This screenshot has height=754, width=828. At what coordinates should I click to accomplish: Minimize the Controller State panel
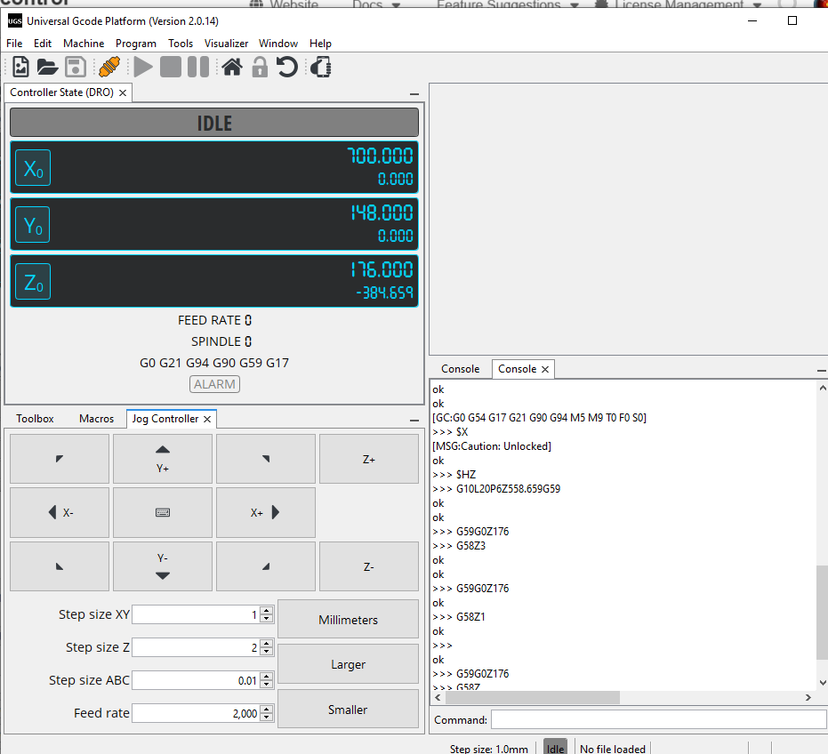(x=414, y=94)
